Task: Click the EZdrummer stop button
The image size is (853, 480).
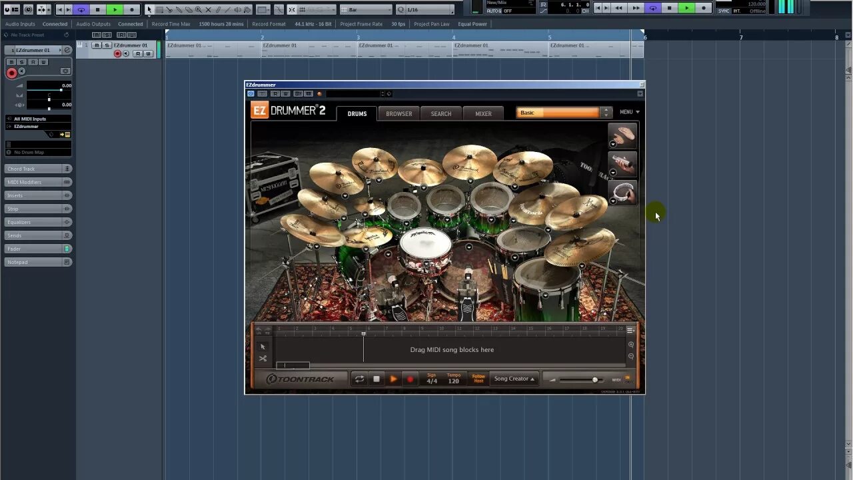Action: click(x=377, y=379)
